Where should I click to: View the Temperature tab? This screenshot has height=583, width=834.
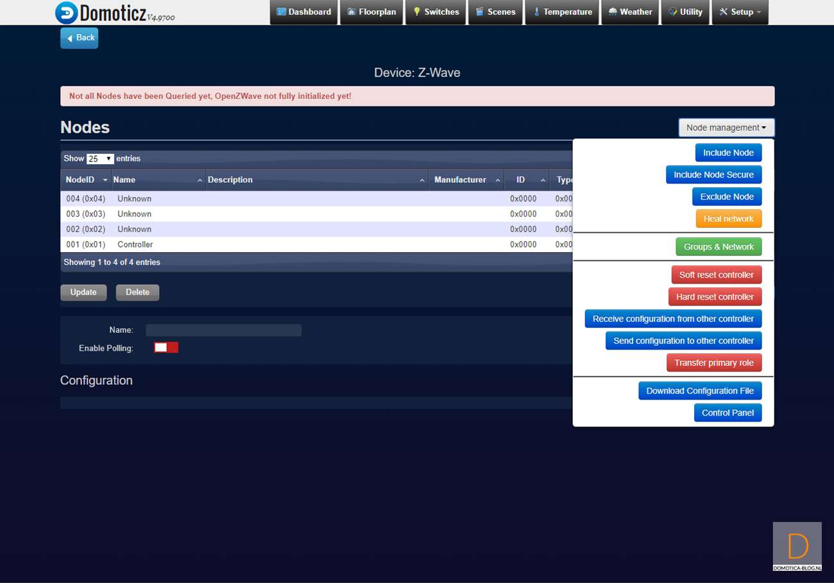pyautogui.click(x=562, y=12)
